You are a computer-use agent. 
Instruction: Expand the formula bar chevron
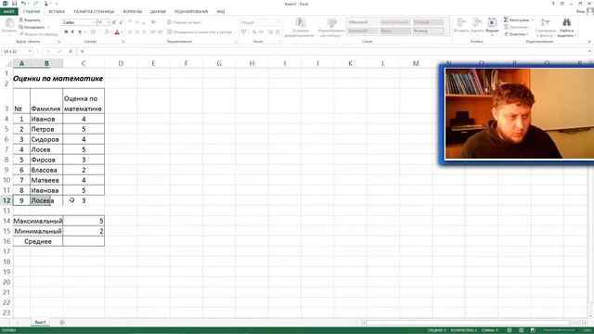tap(589, 51)
